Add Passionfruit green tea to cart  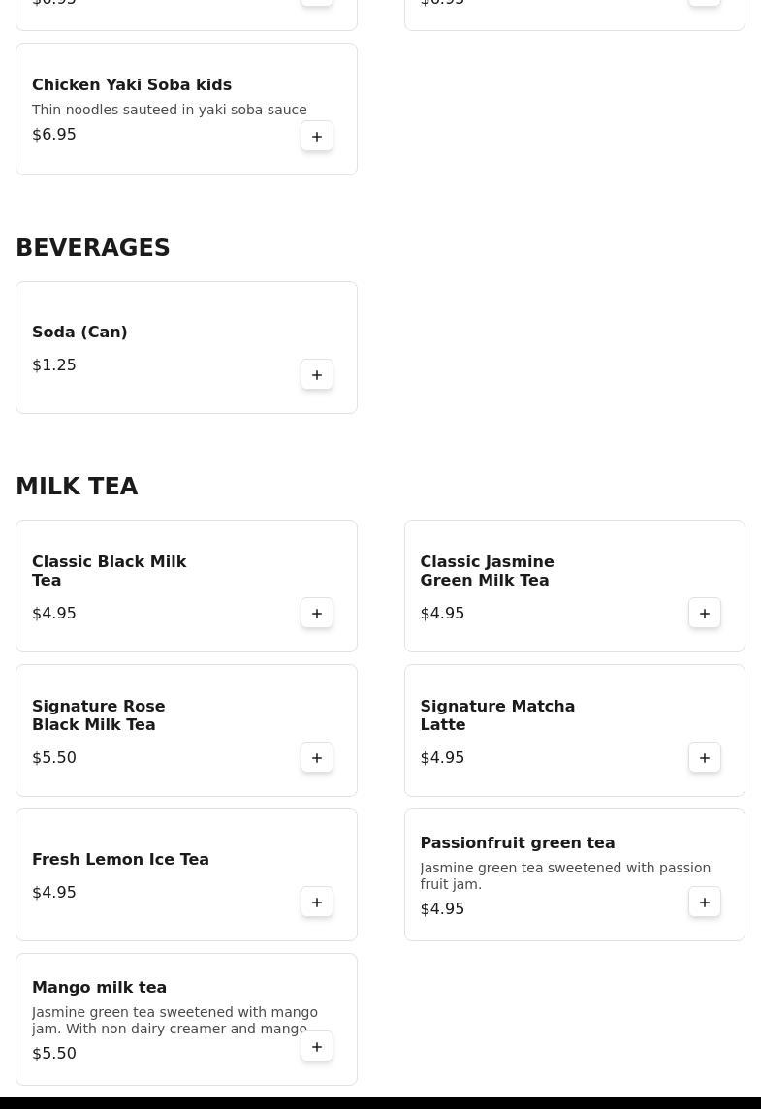(x=705, y=903)
